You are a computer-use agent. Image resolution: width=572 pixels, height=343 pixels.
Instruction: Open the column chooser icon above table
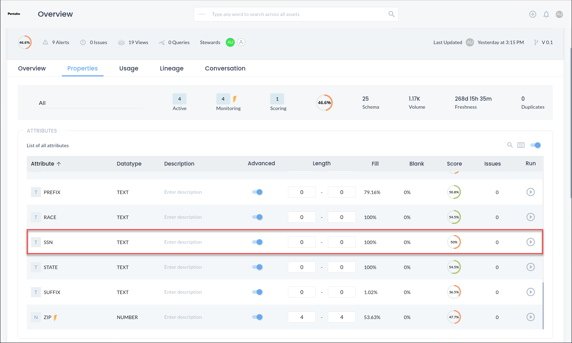521,145
